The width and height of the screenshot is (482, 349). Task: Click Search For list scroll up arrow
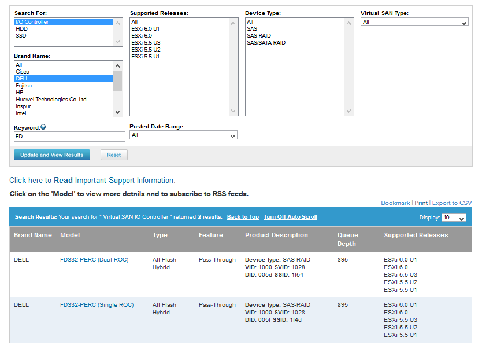pyautogui.click(x=117, y=23)
